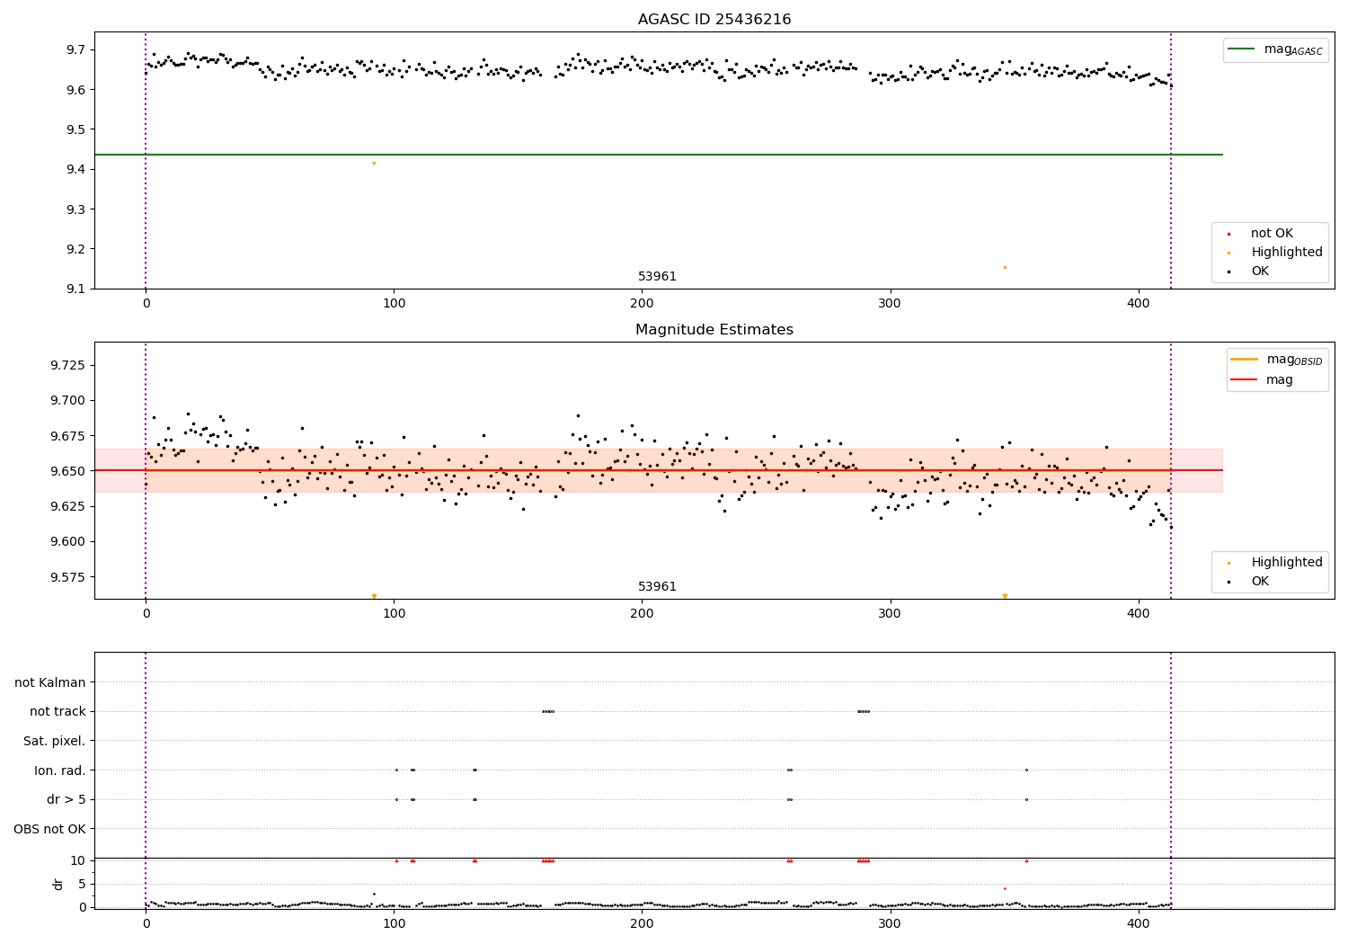
Task: Click the "not Kalman" row label
Action: coord(50,682)
